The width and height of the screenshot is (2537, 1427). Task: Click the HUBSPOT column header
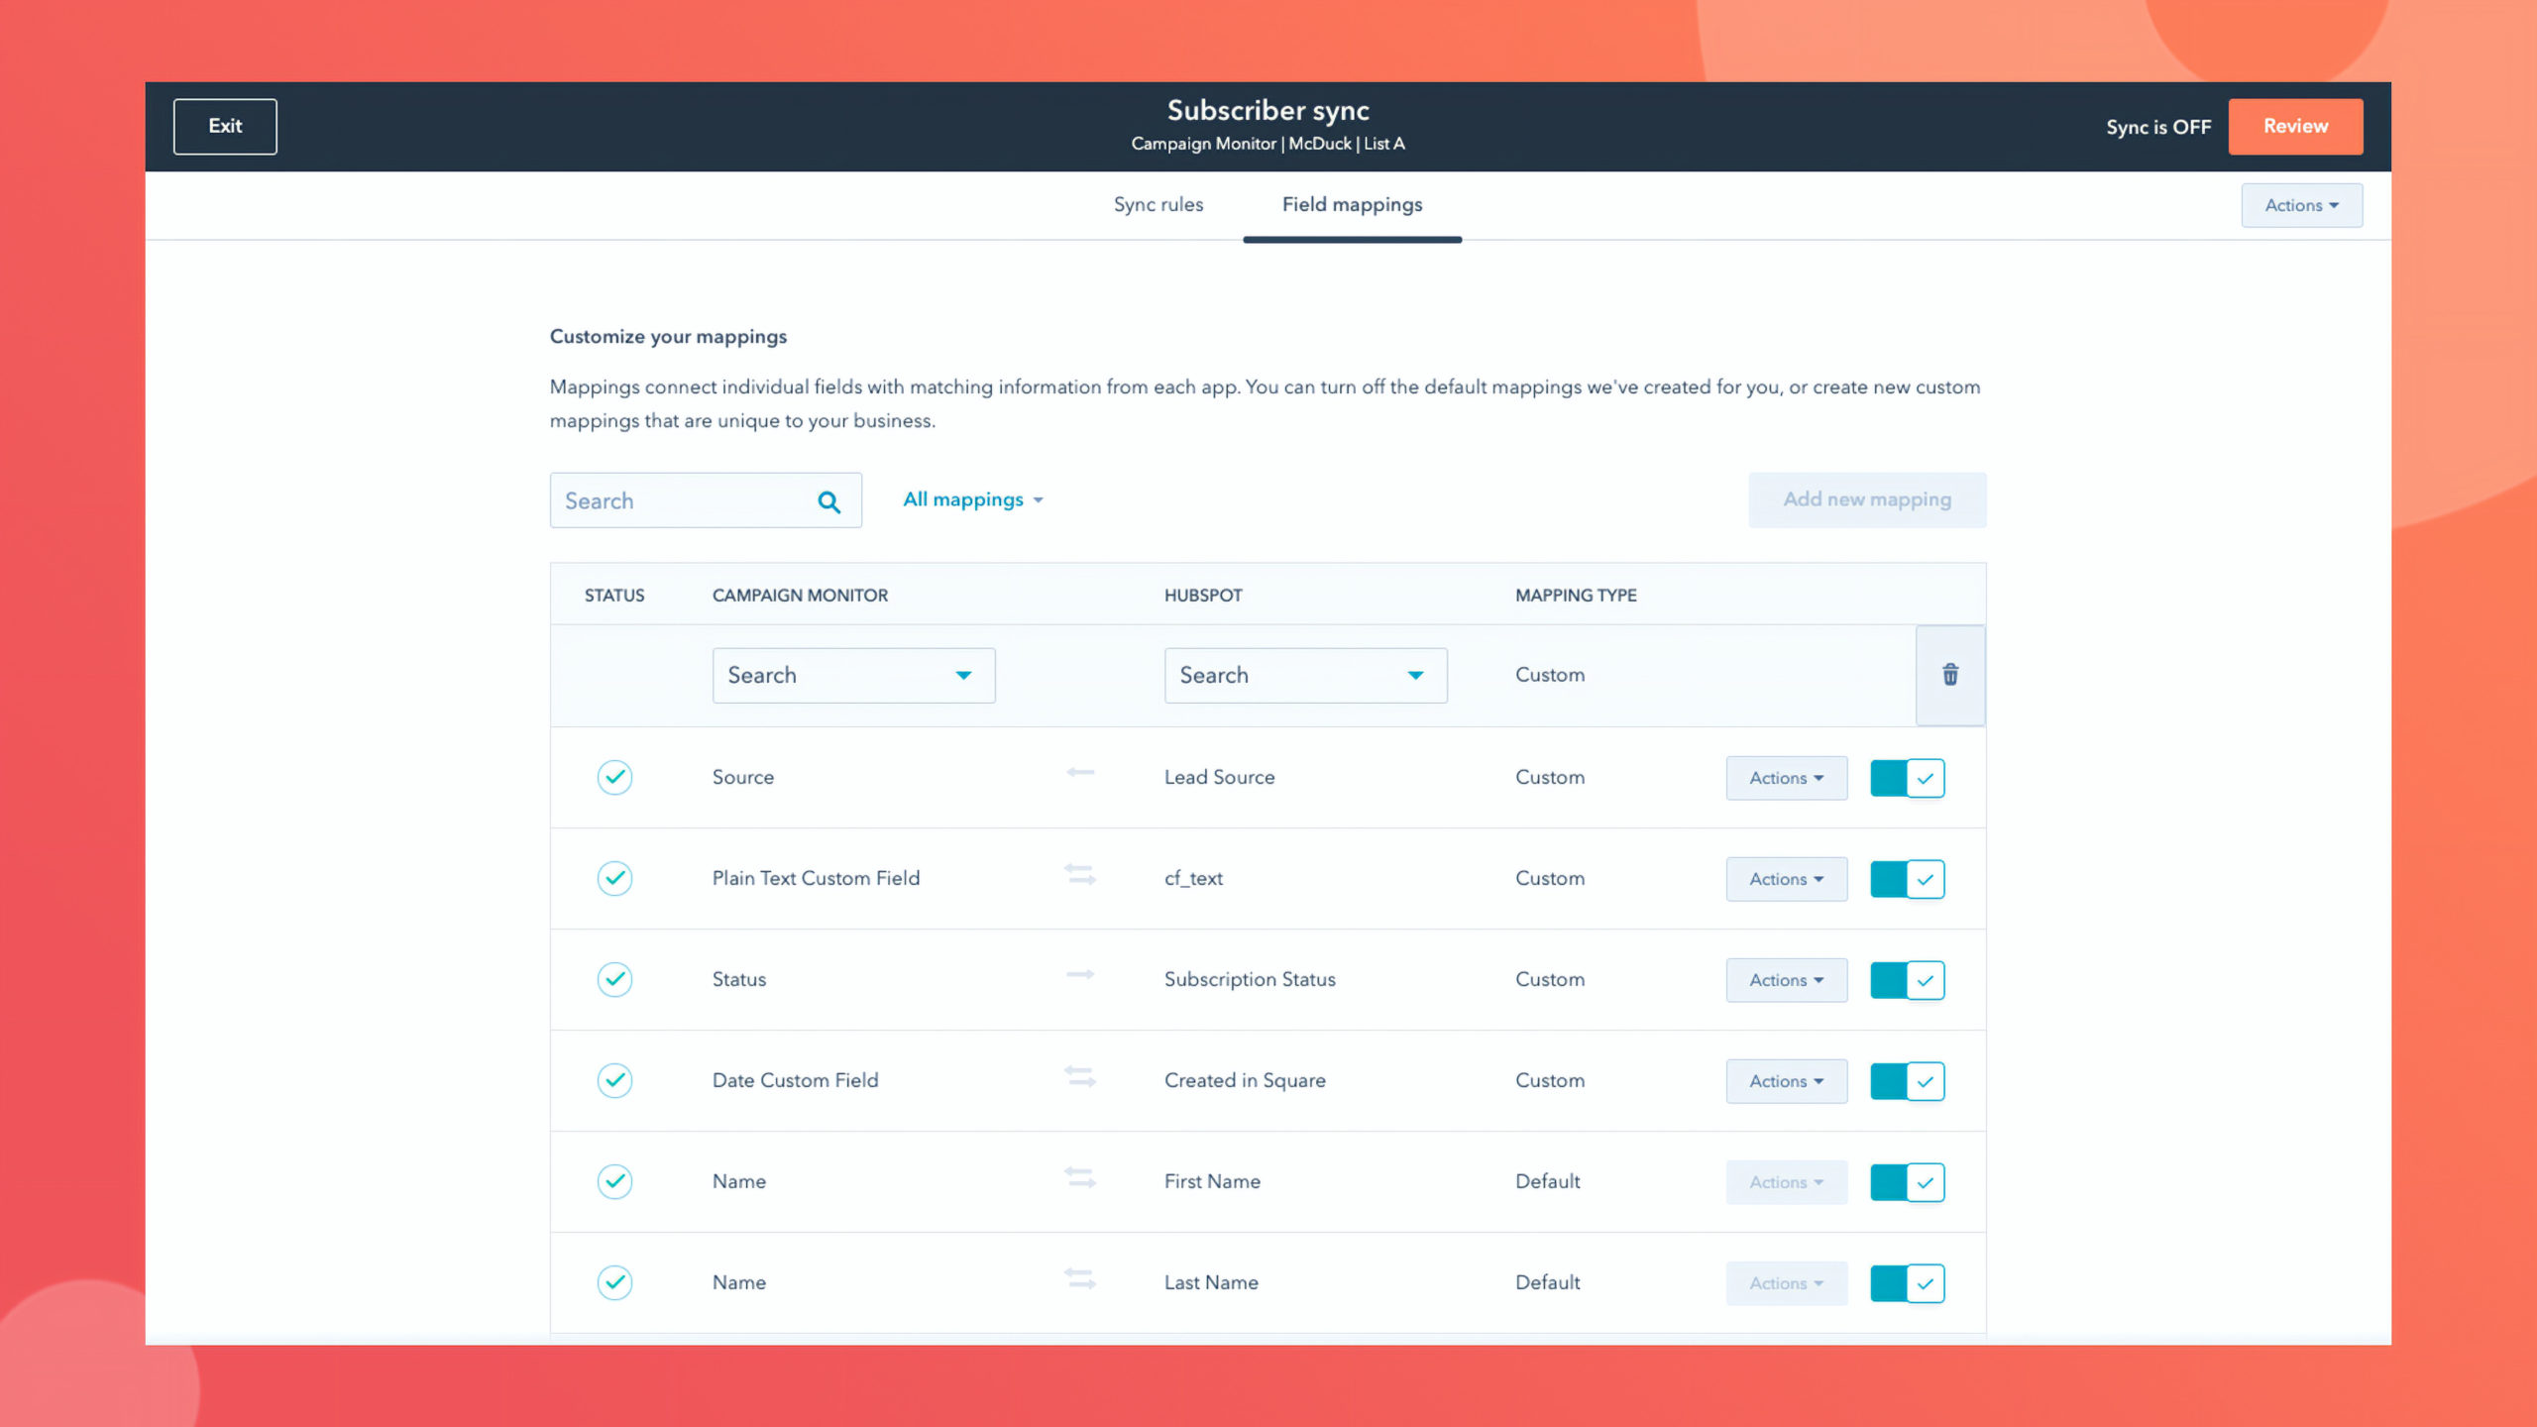pos(1203,596)
